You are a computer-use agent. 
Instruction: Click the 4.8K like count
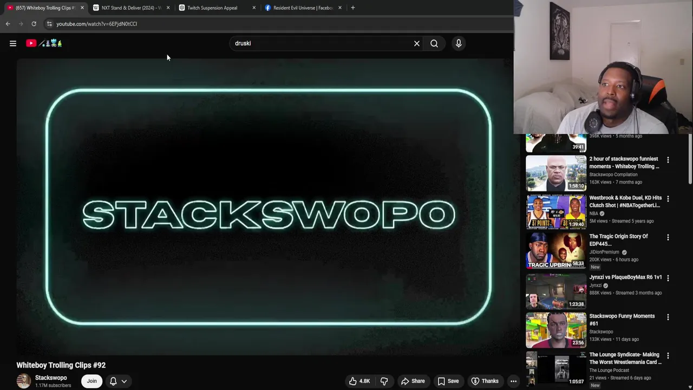tap(365, 381)
